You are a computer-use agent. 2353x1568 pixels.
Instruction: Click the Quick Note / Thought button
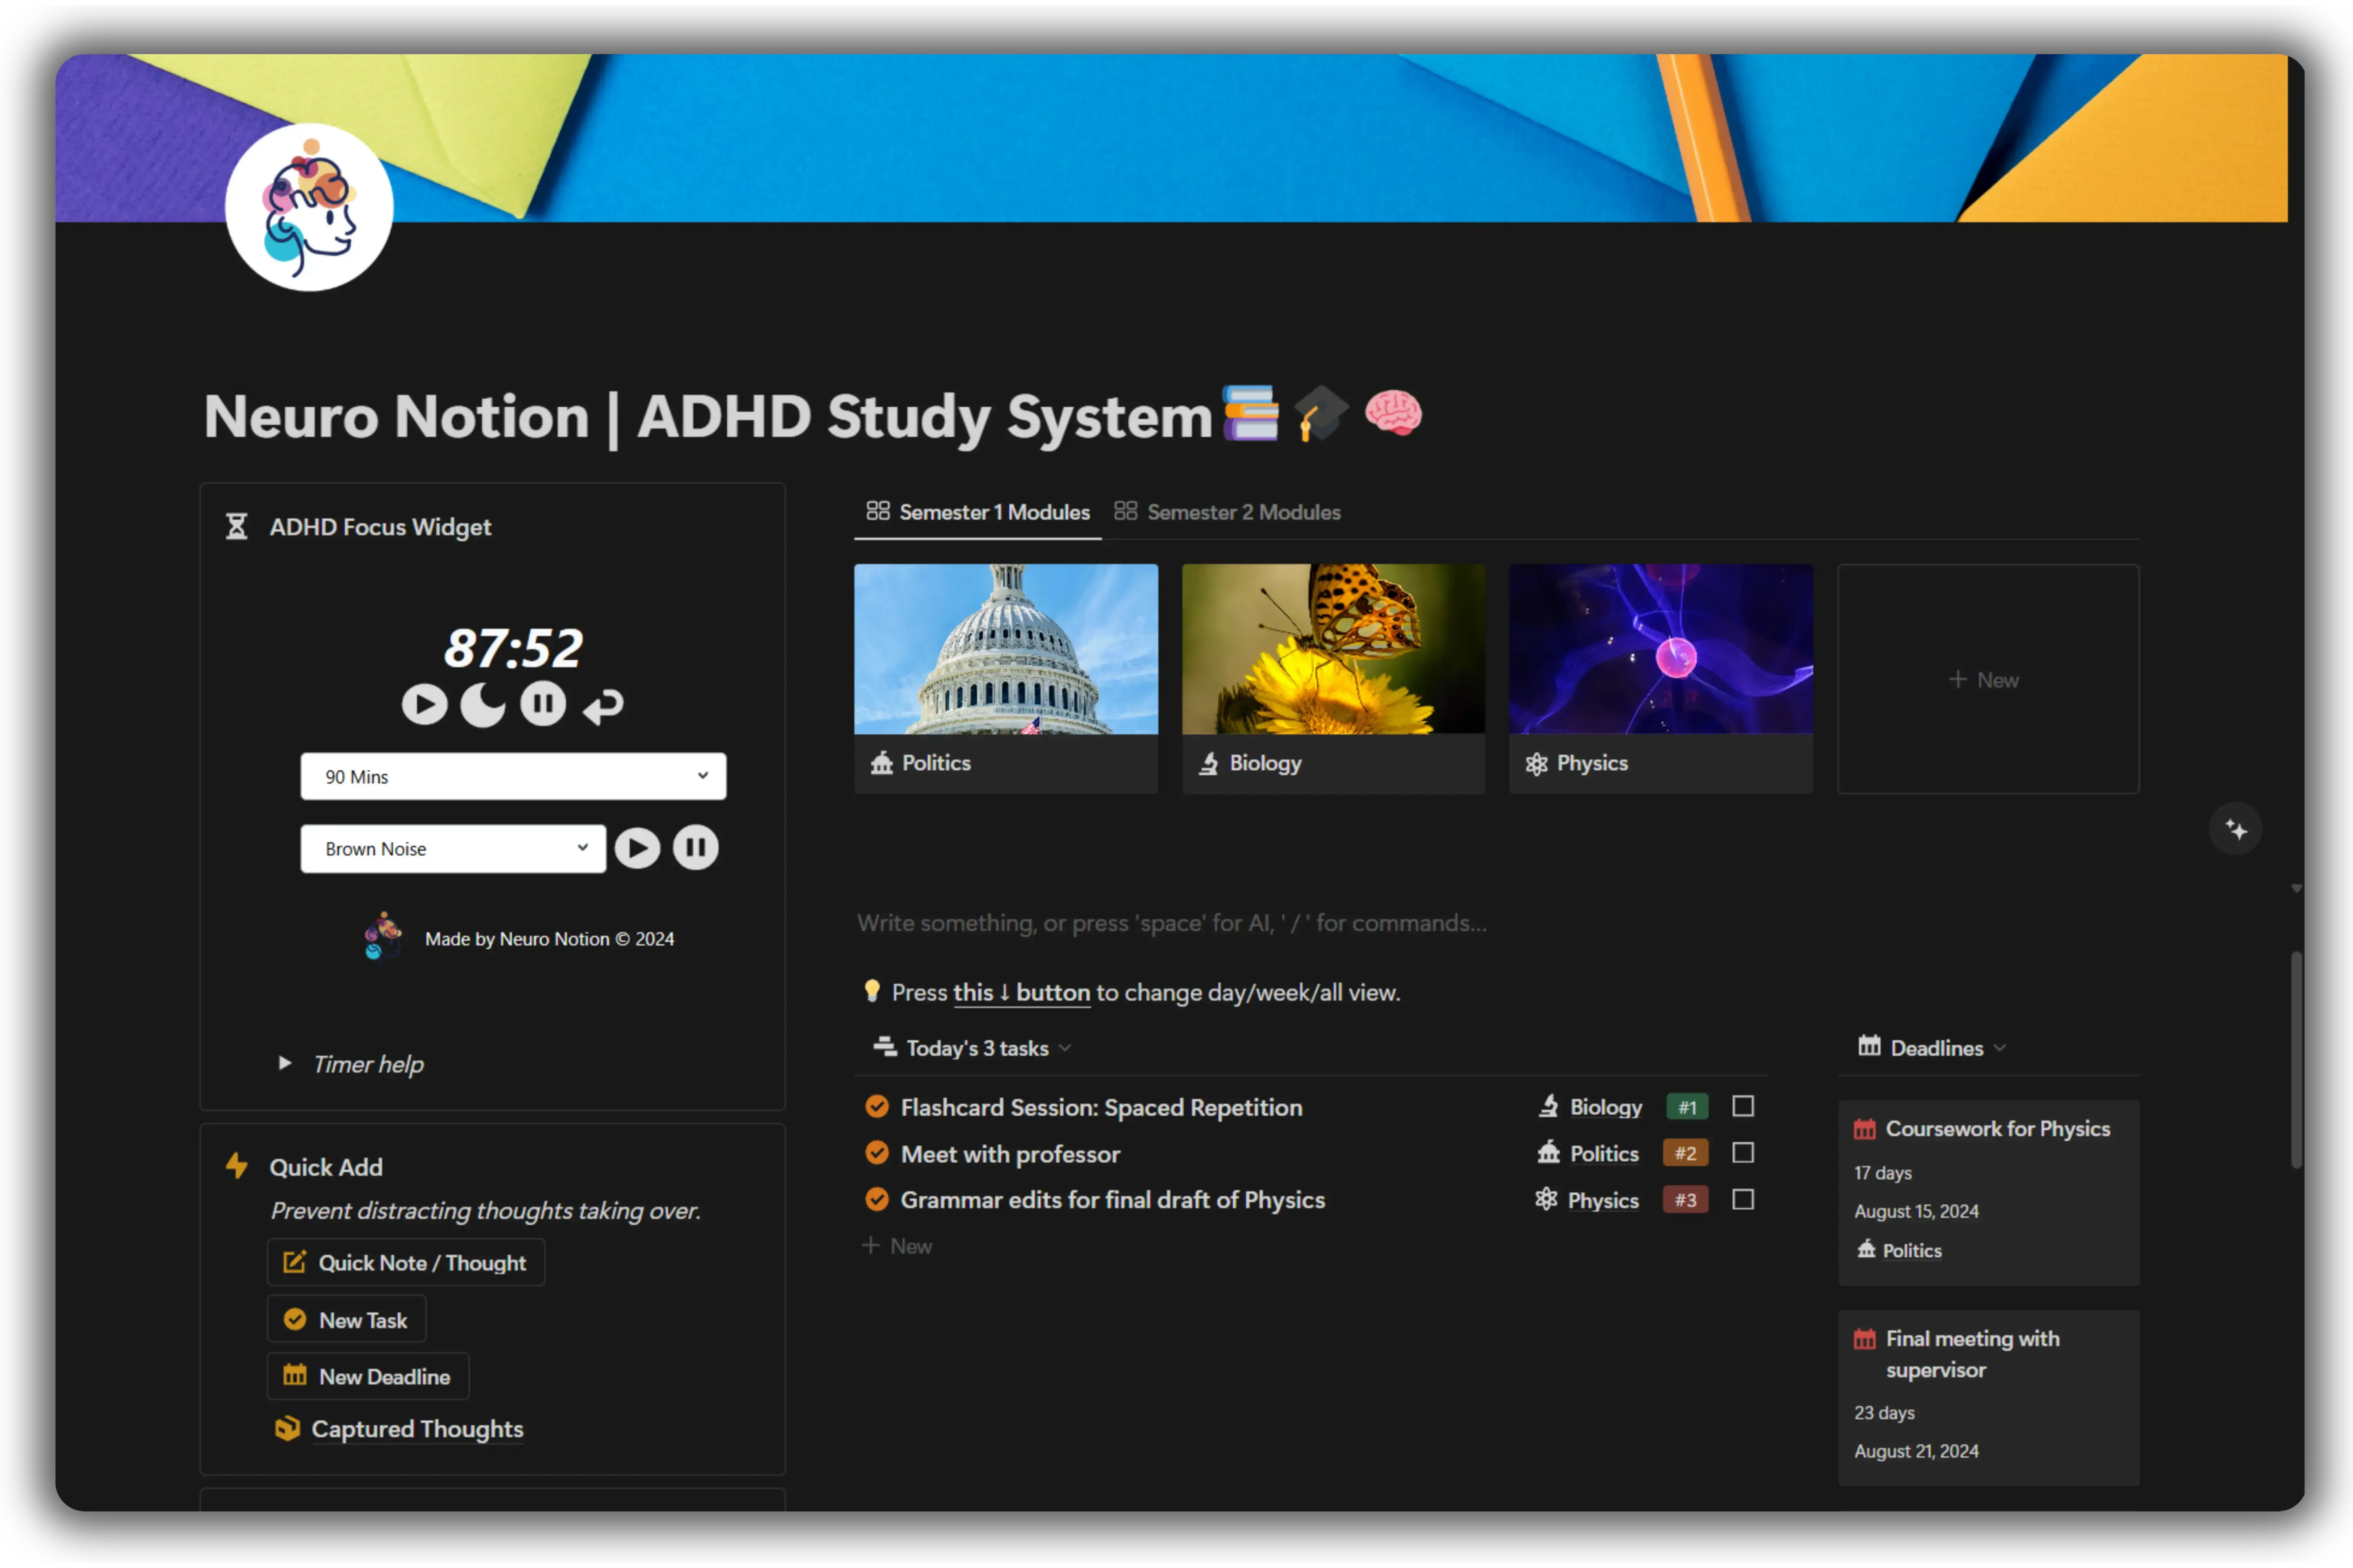pyautogui.click(x=404, y=1262)
